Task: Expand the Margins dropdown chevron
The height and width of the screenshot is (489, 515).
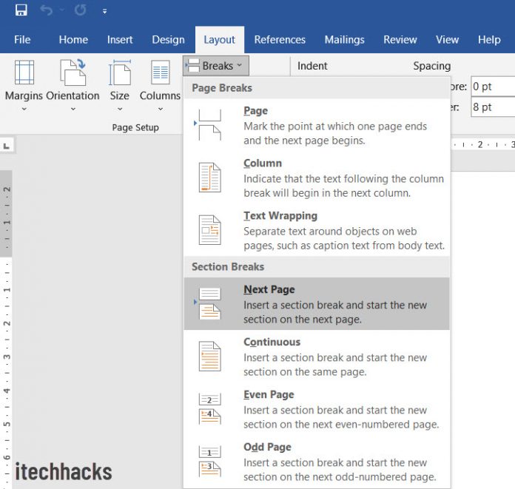Action: tap(24, 109)
